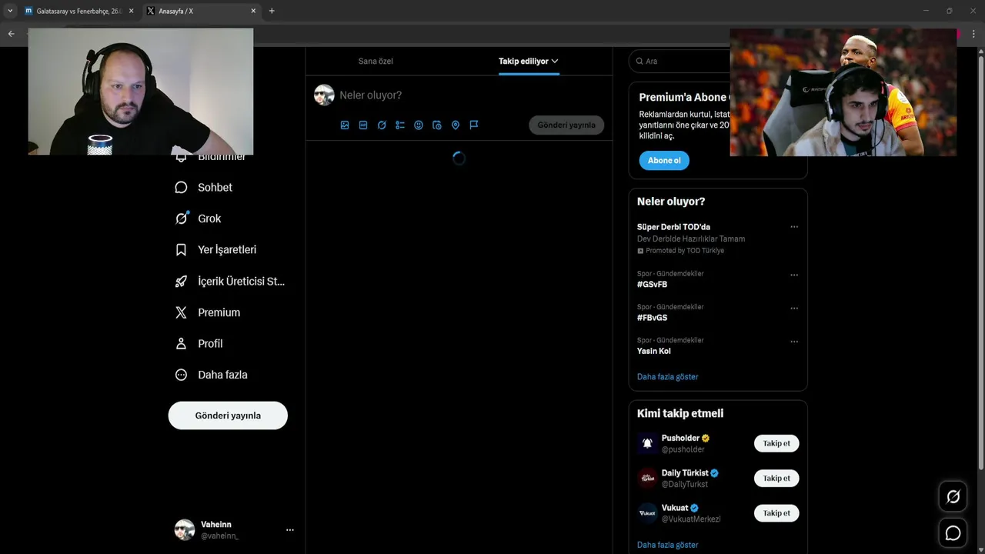
Task: Go to Yer İşaretleri bookmarks
Action: 216,250
